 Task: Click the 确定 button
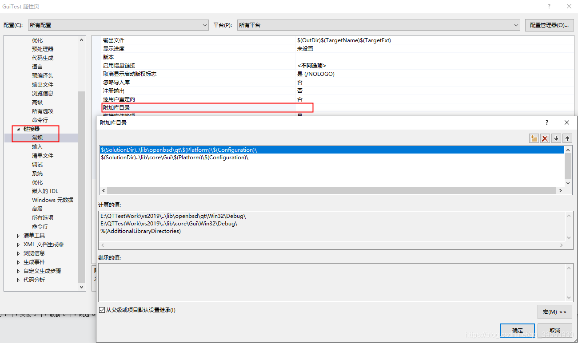pos(518,331)
